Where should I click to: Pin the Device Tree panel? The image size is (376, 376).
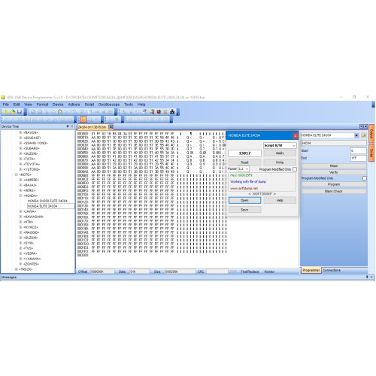pyautogui.click(x=67, y=126)
